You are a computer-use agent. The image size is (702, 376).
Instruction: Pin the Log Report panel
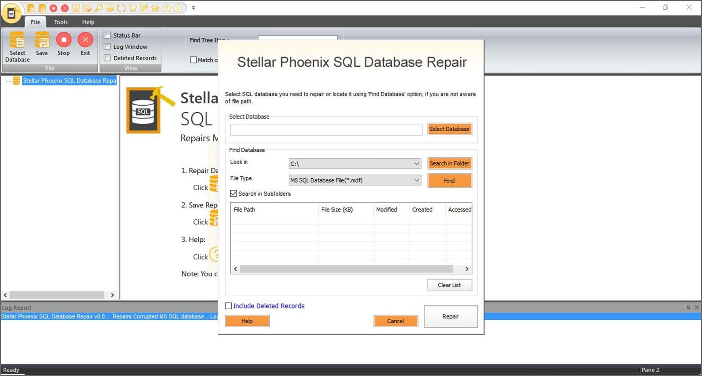(688, 308)
